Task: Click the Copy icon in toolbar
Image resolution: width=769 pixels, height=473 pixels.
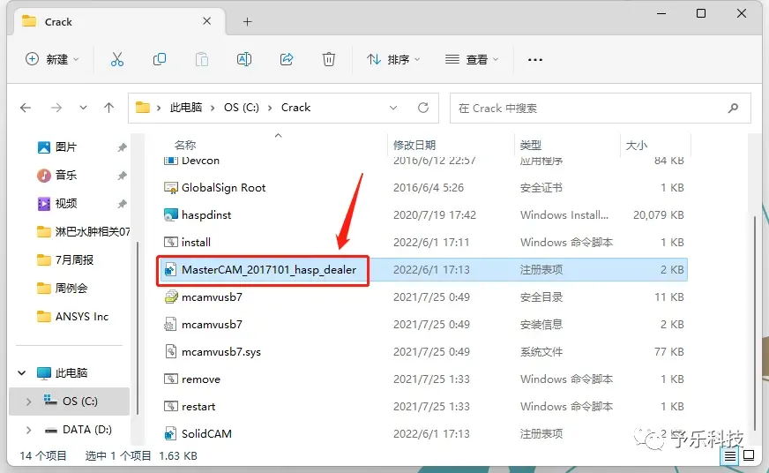Action: [x=160, y=59]
